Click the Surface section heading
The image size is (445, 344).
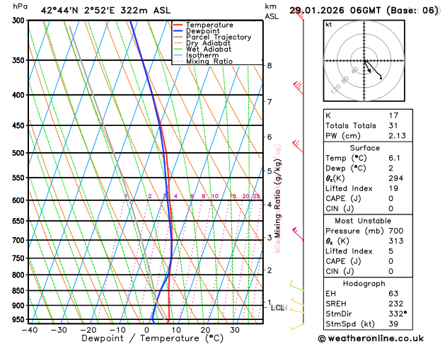point(364,148)
